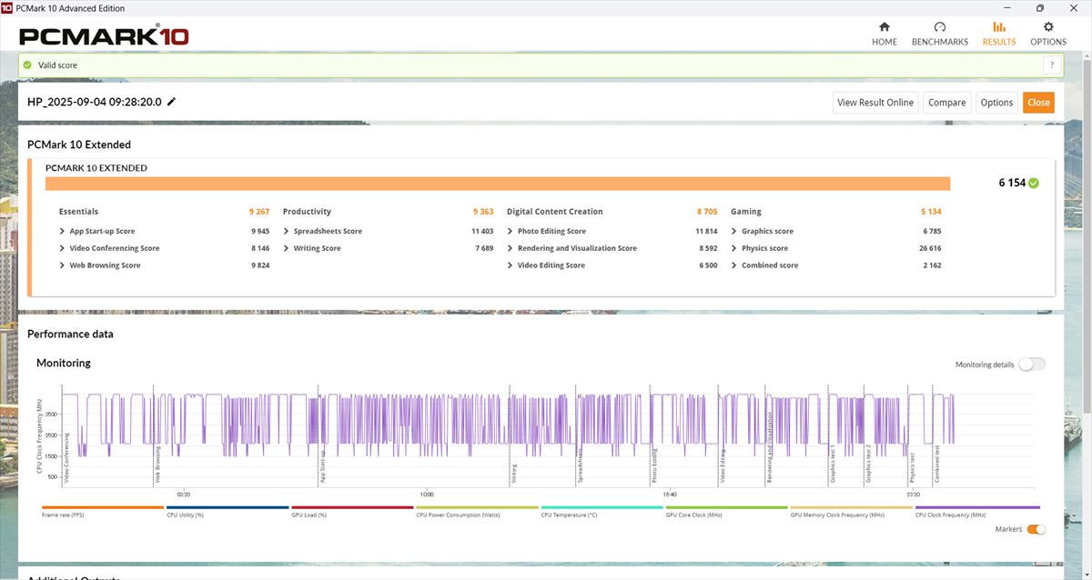Image resolution: width=1092 pixels, height=580 pixels.
Task: Open the Home page icon
Action: point(884,27)
